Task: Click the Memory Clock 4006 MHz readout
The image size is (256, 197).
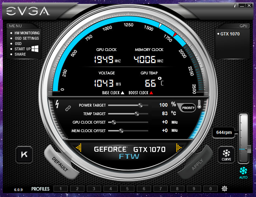Action: 149,60
